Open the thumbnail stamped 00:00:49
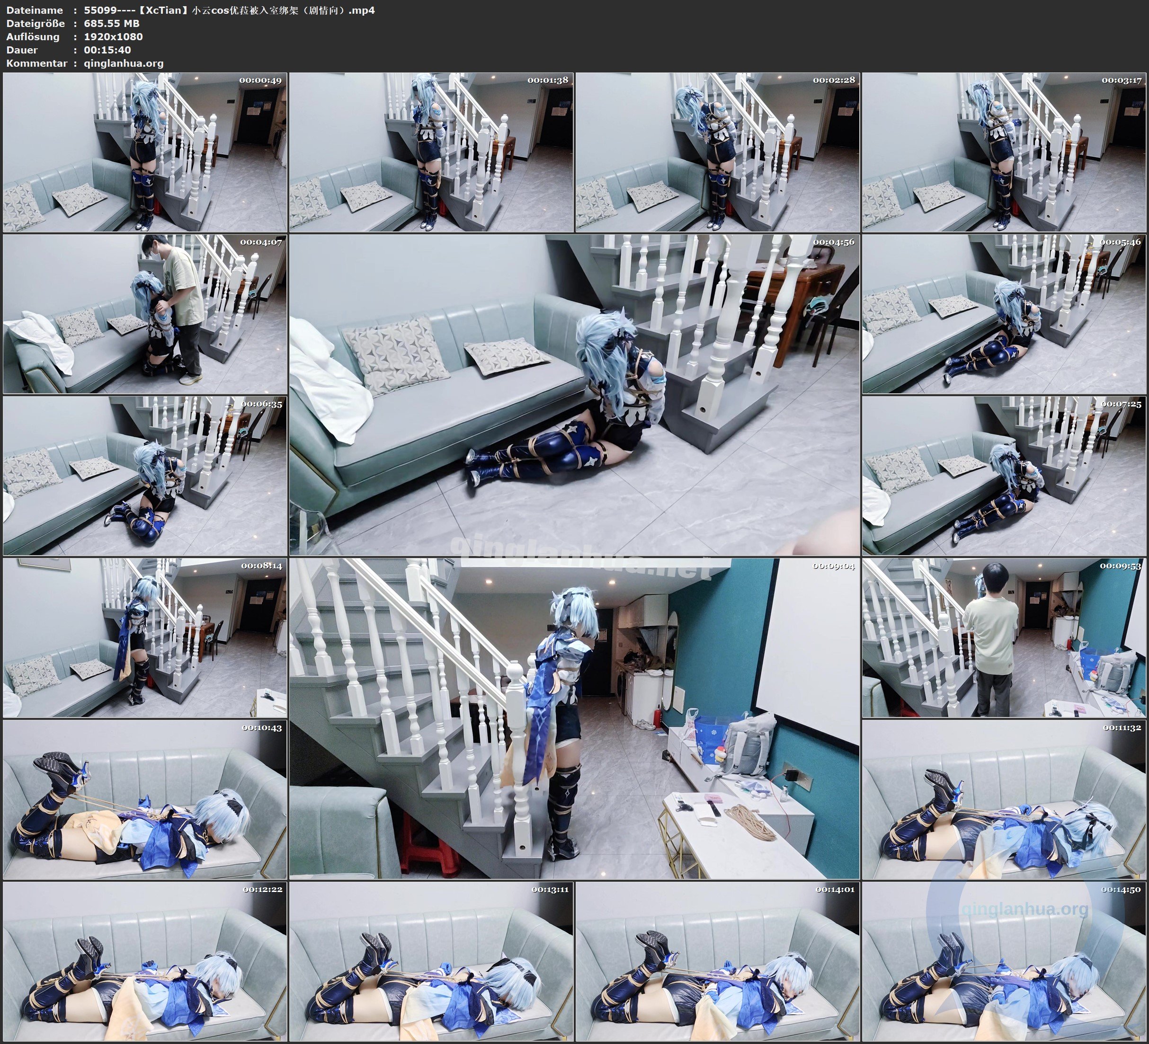Image resolution: width=1149 pixels, height=1044 pixels. click(145, 152)
